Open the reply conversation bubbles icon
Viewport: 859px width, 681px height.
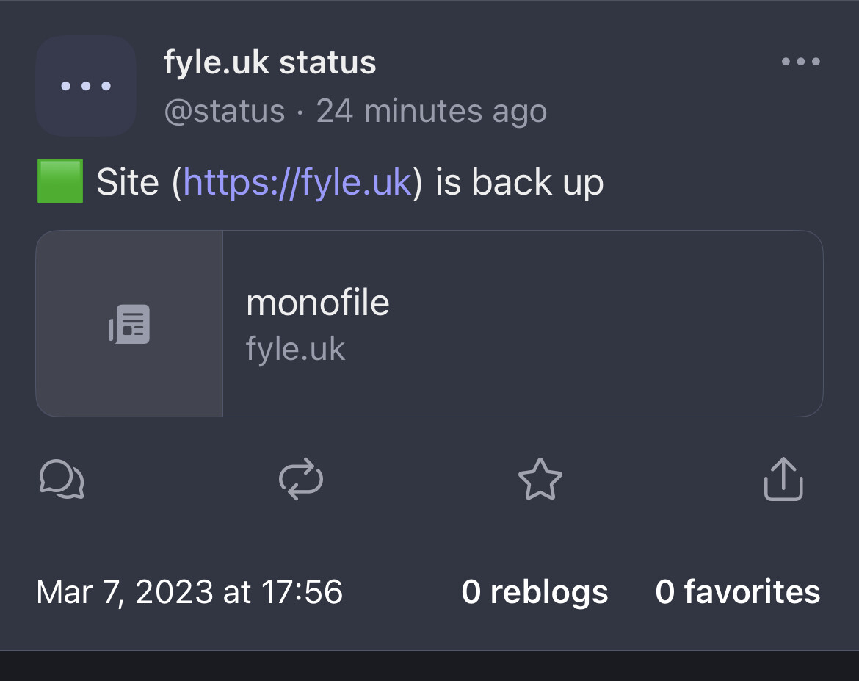62,480
